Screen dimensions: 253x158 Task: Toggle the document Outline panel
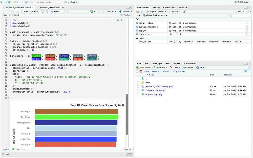(126, 15)
